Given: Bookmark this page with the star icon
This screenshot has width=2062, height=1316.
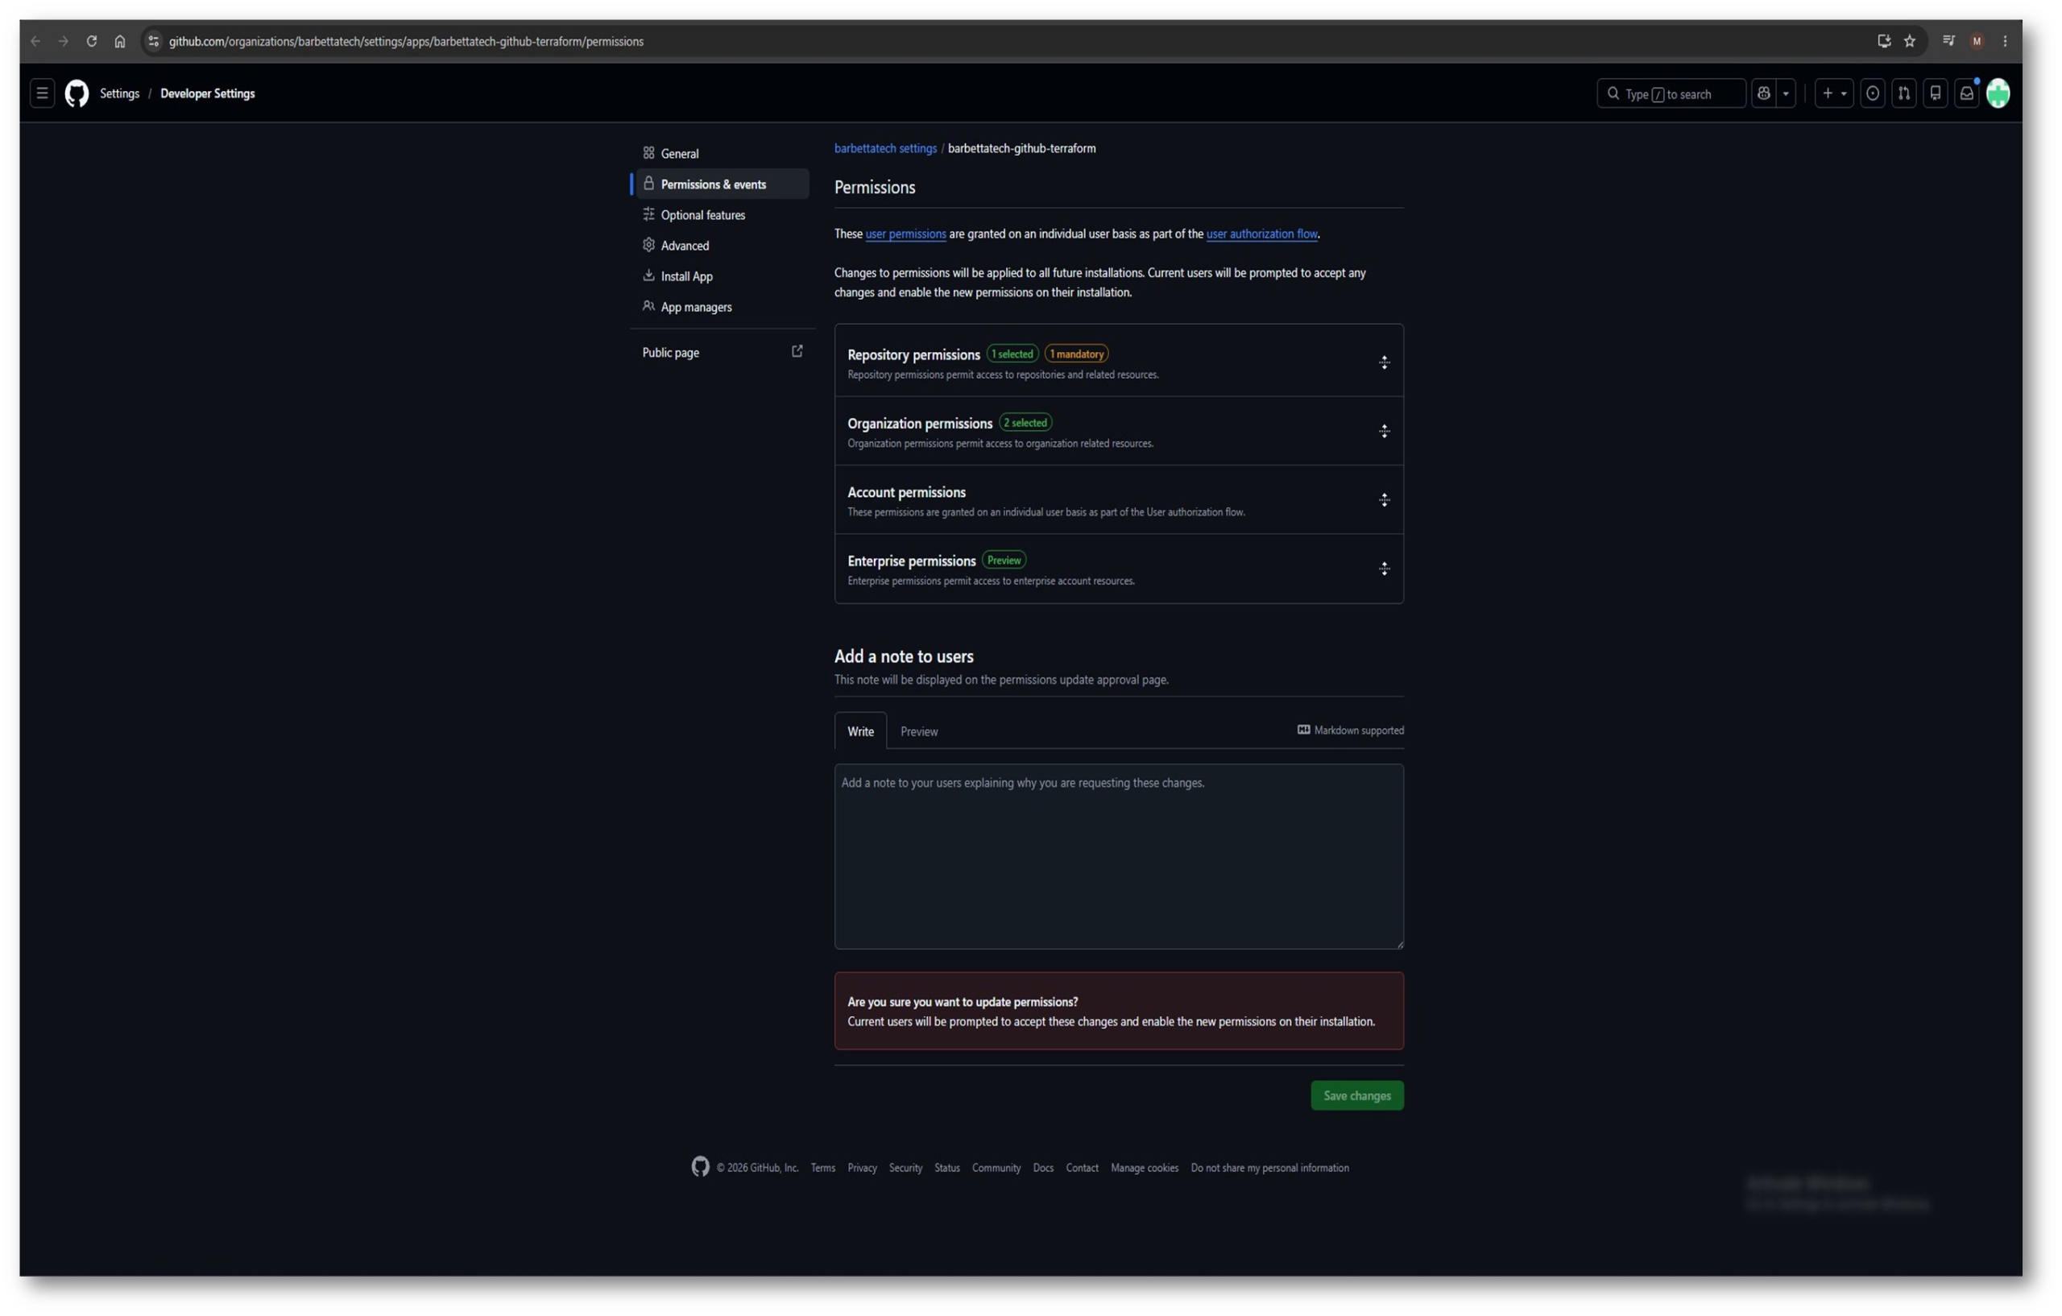Looking at the screenshot, I should click(x=1910, y=41).
